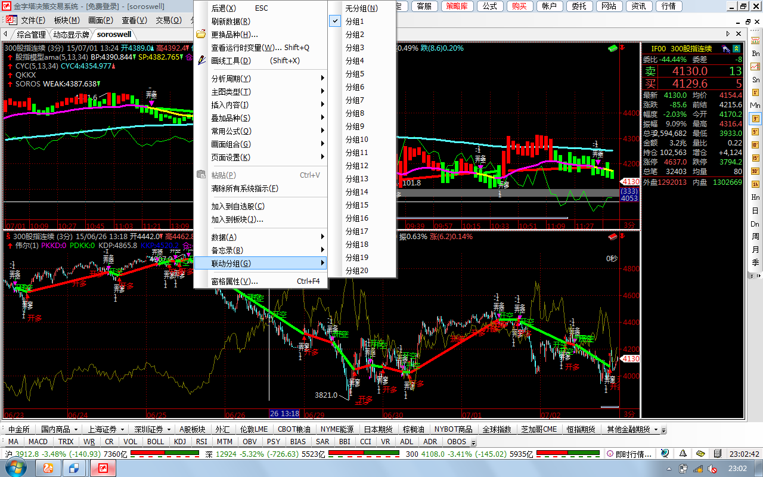Click the 即时行情 status bar field

tap(629, 454)
